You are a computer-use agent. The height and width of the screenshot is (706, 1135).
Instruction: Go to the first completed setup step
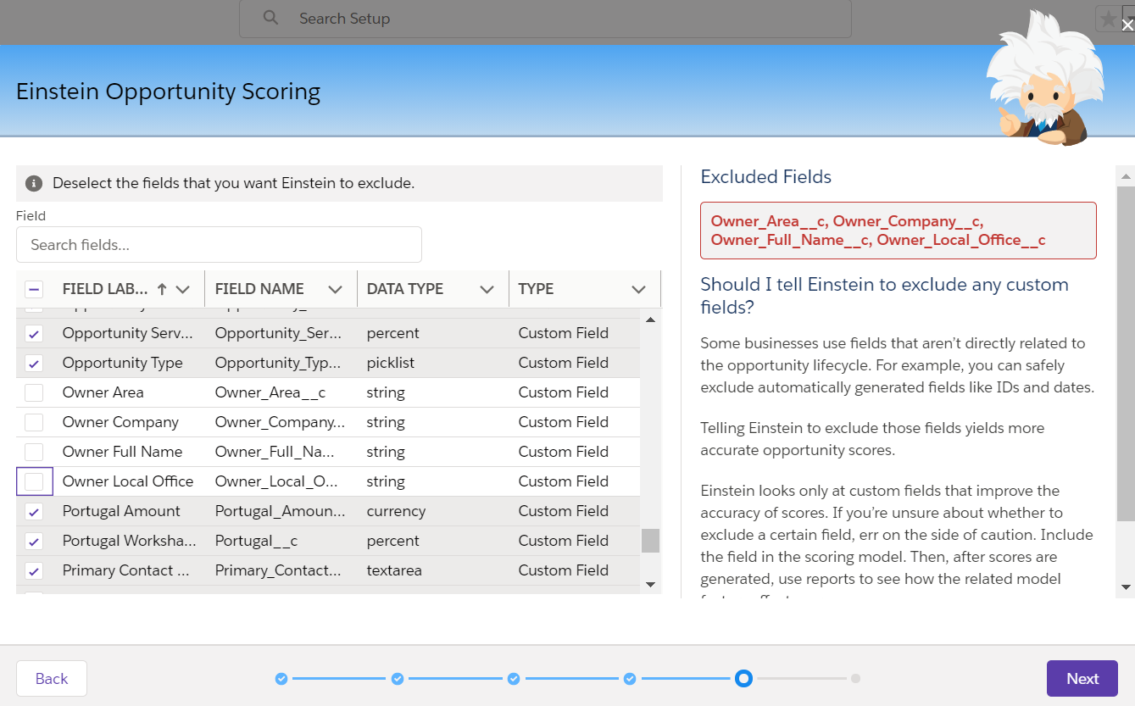point(281,678)
